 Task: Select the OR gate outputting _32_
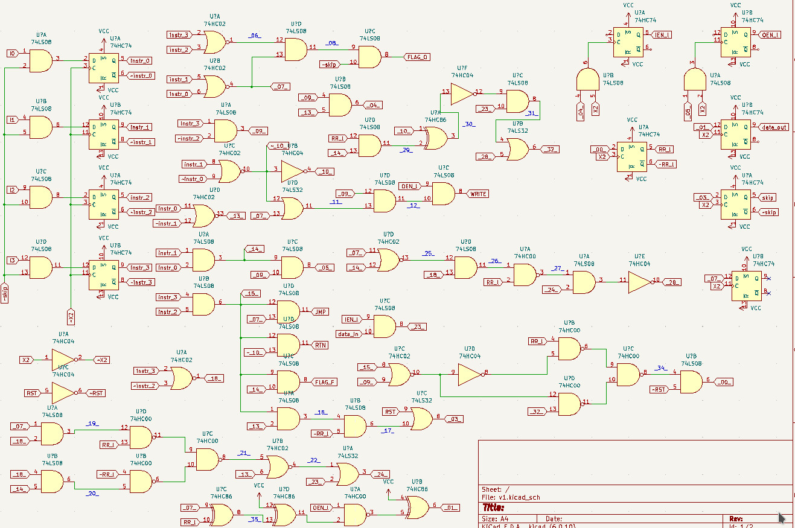click(x=517, y=149)
